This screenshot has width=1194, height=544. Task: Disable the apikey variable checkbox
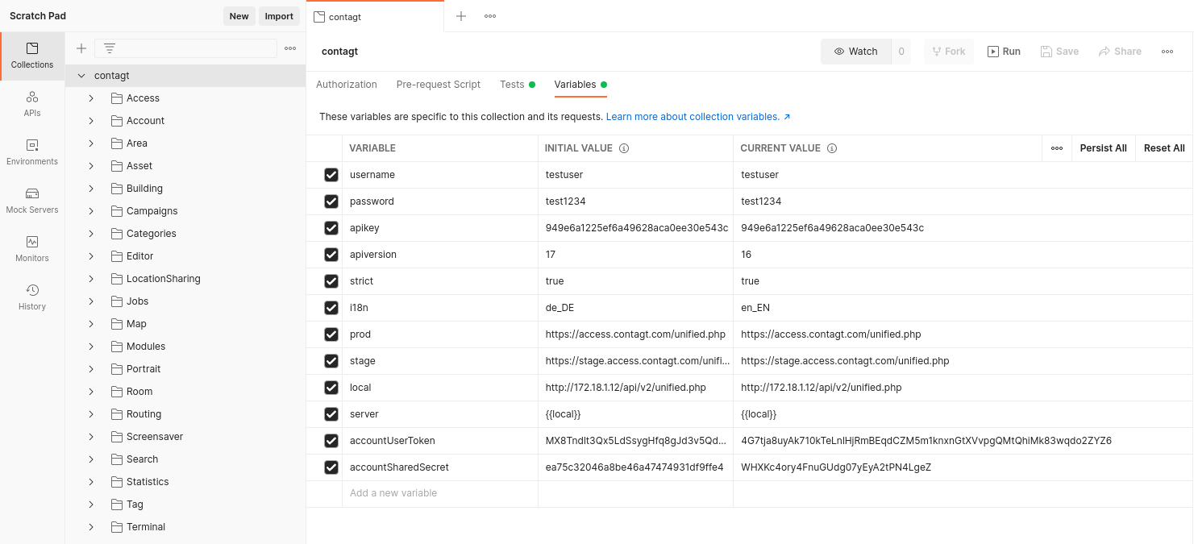pyautogui.click(x=331, y=228)
